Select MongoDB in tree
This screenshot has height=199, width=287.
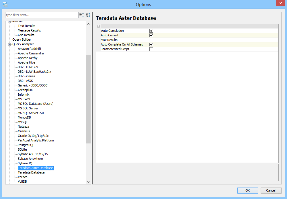pos(24,117)
